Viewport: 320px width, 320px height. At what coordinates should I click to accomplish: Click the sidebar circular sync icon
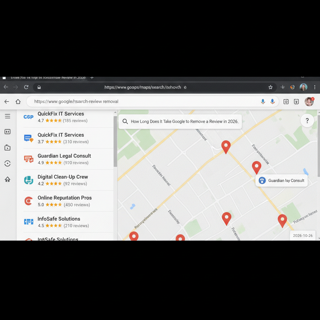[x=7, y=163]
